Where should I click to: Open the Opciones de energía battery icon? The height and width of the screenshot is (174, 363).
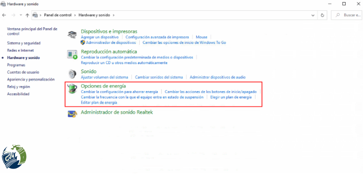[x=72, y=89]
